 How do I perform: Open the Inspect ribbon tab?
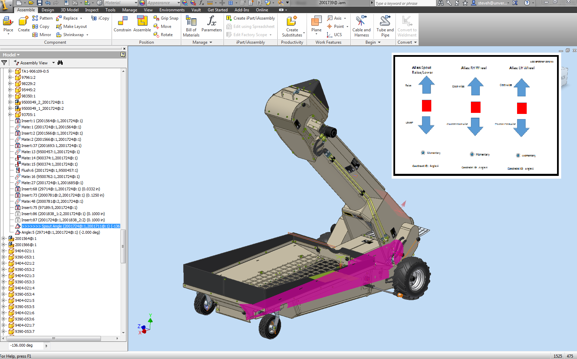click(x=92, y=10)
